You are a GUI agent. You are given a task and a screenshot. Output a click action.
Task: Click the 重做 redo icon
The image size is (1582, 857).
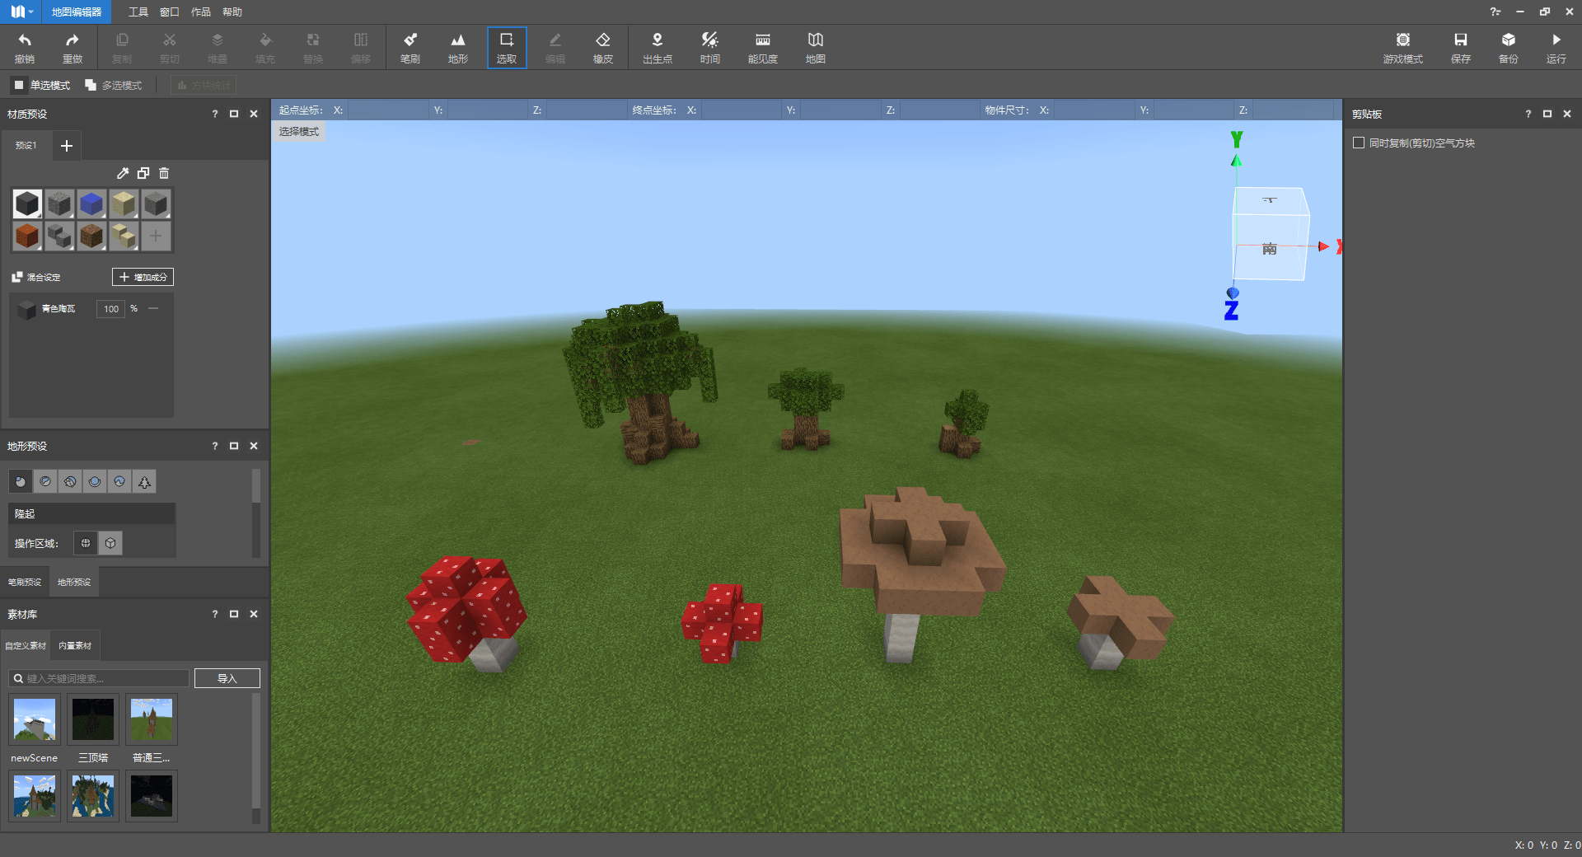click(x=73, y=48)
